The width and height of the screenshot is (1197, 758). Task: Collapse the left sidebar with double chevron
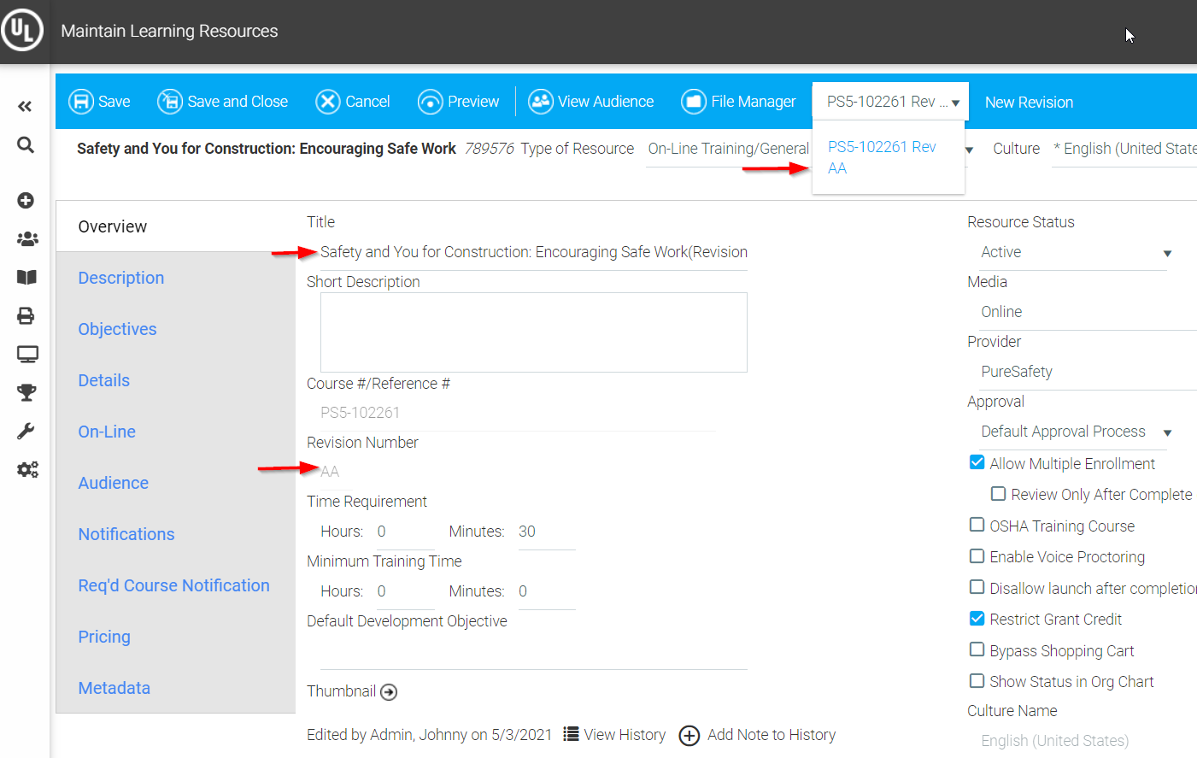tap(26, 107)
